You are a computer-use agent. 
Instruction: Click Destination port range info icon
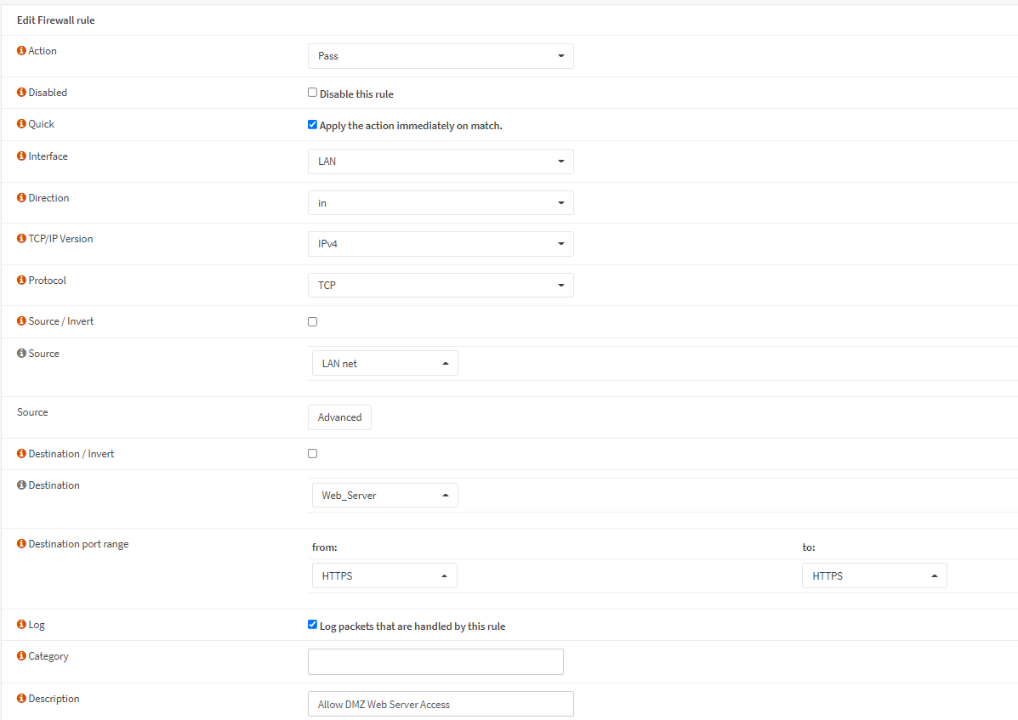[x=21, y=543]
